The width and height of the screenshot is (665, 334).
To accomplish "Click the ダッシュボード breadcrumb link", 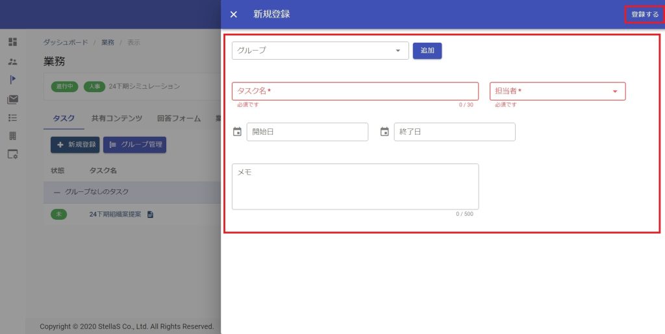I will tap(66, 42).
